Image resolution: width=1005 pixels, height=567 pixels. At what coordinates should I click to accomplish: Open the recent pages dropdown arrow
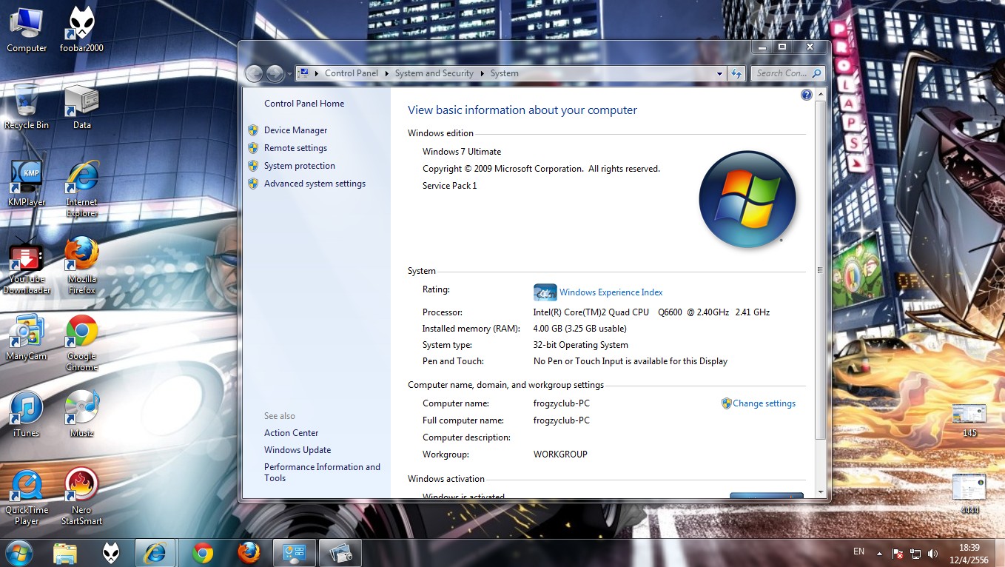(x=289, y=74)
